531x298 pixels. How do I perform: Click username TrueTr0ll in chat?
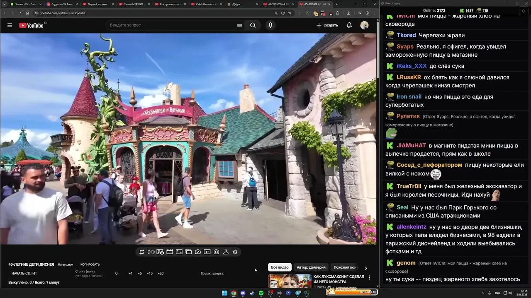click(409, 186)
